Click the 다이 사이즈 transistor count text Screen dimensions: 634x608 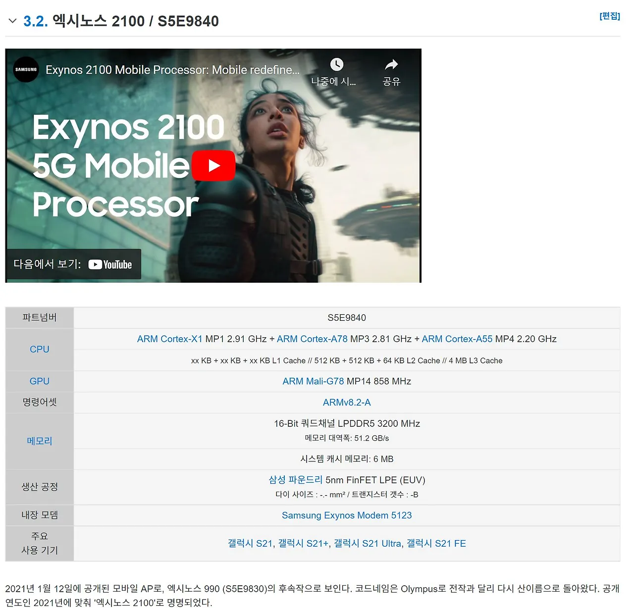[347, 495]
